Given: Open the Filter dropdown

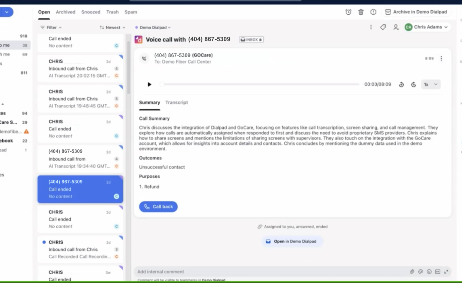Looking at the screenshot, I should pos(51,28).
